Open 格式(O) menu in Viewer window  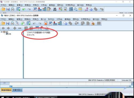click(x=51, y=19)
